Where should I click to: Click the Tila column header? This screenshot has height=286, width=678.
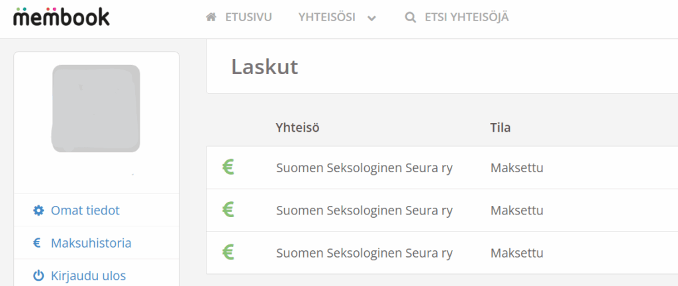click(500, 127)
